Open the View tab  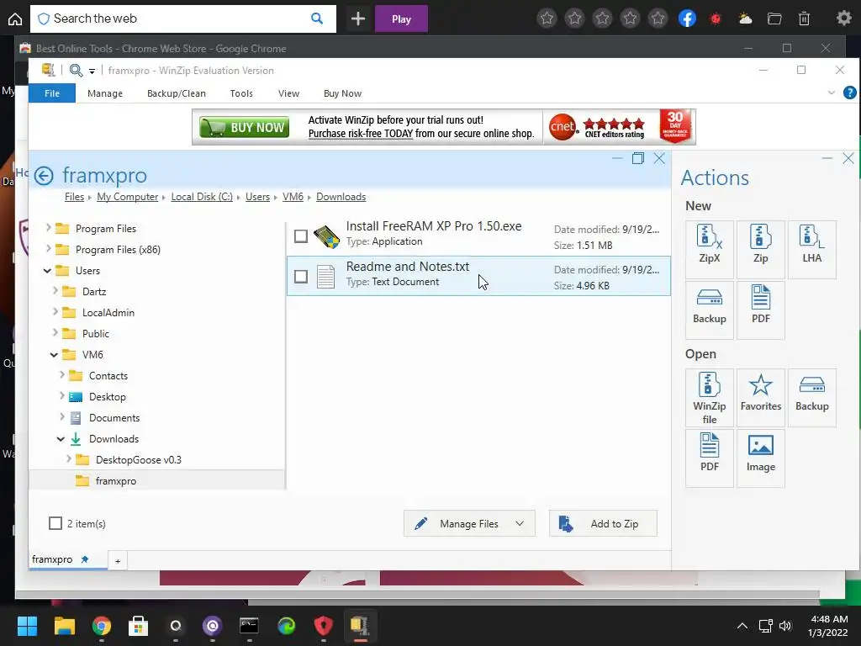(289, 93)
